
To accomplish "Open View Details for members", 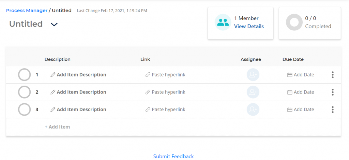I will click(x=249, y=26).
